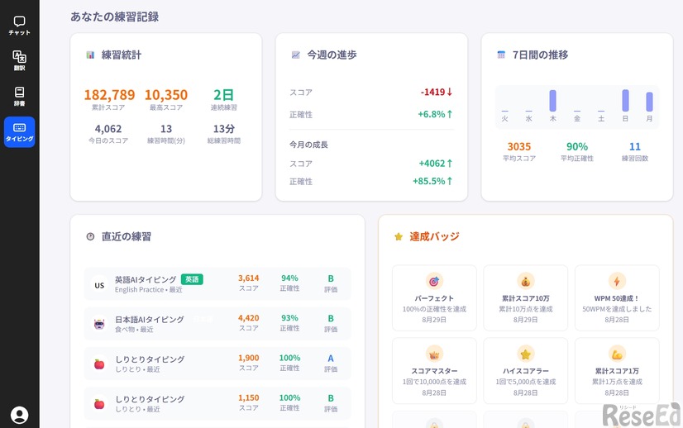Click the 英語 green tag label
Viewport: 683px width, 428px height.
(x=192, y=279)
